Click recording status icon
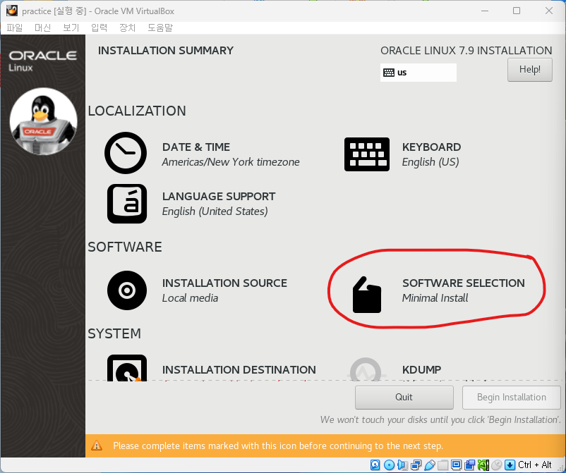 tap(469, 465)
